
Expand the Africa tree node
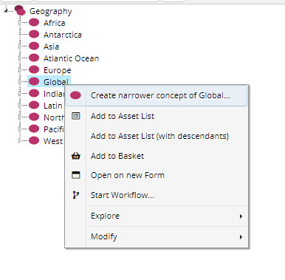click(x=20, y=23)
